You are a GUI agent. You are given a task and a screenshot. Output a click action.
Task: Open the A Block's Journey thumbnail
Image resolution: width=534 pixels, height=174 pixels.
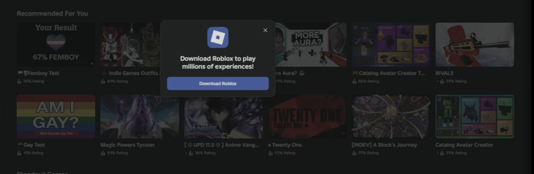point(391,116)
